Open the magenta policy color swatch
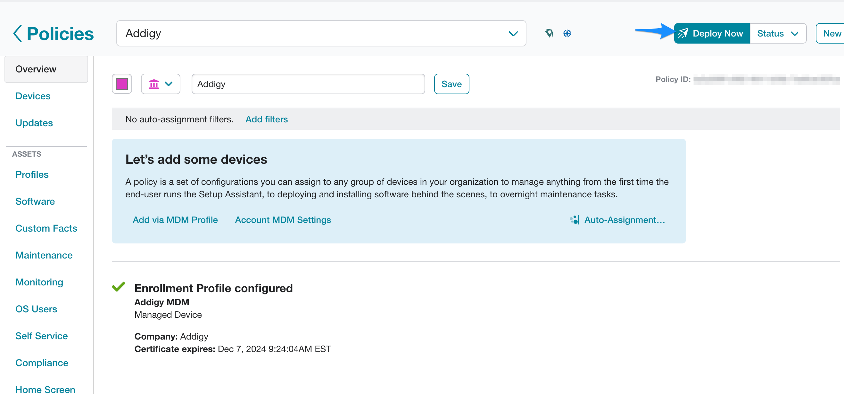The height and width of the screenshot is (394, 844). pyautogui.click(x=122, y=84)
